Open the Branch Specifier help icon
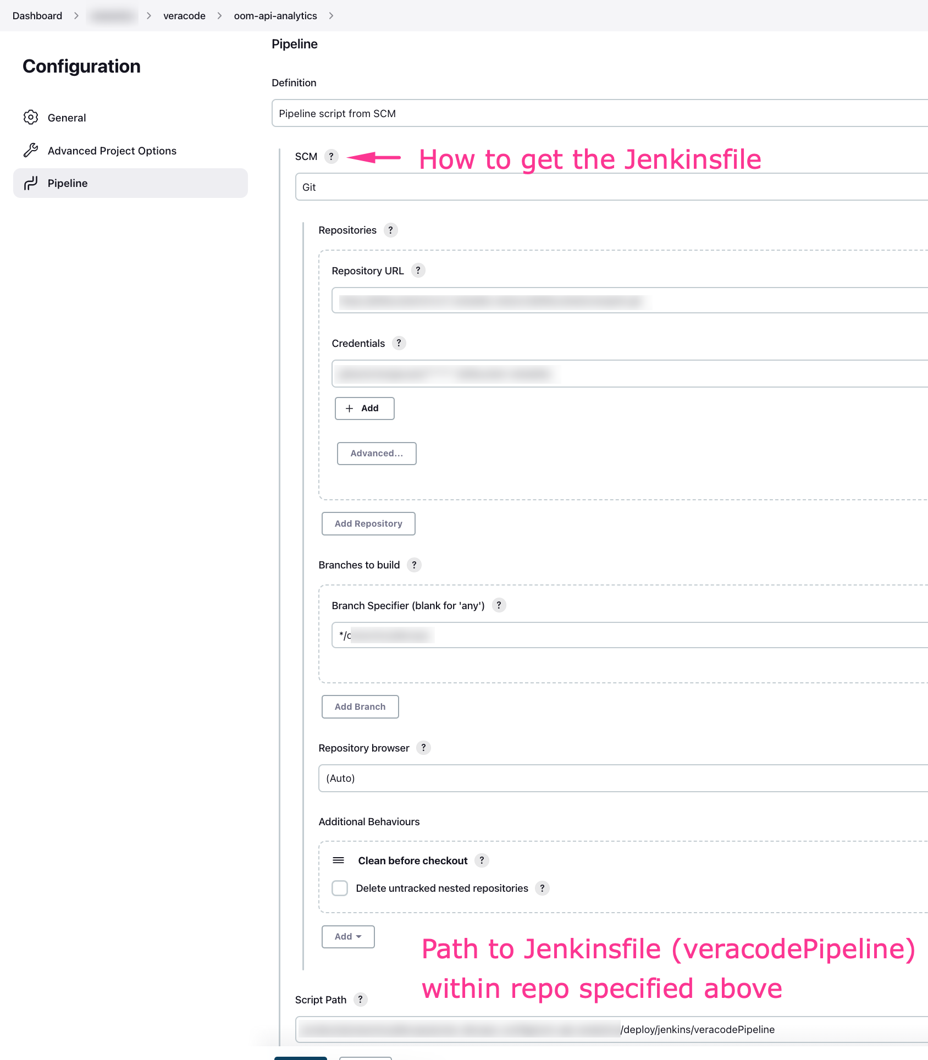928x1060 pixels. coord(499,605)
